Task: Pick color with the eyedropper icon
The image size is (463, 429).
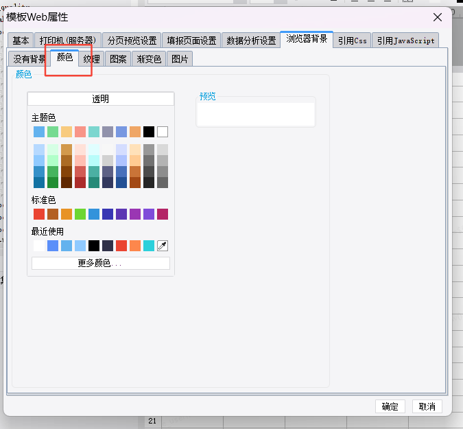Action: coord(163,246)
